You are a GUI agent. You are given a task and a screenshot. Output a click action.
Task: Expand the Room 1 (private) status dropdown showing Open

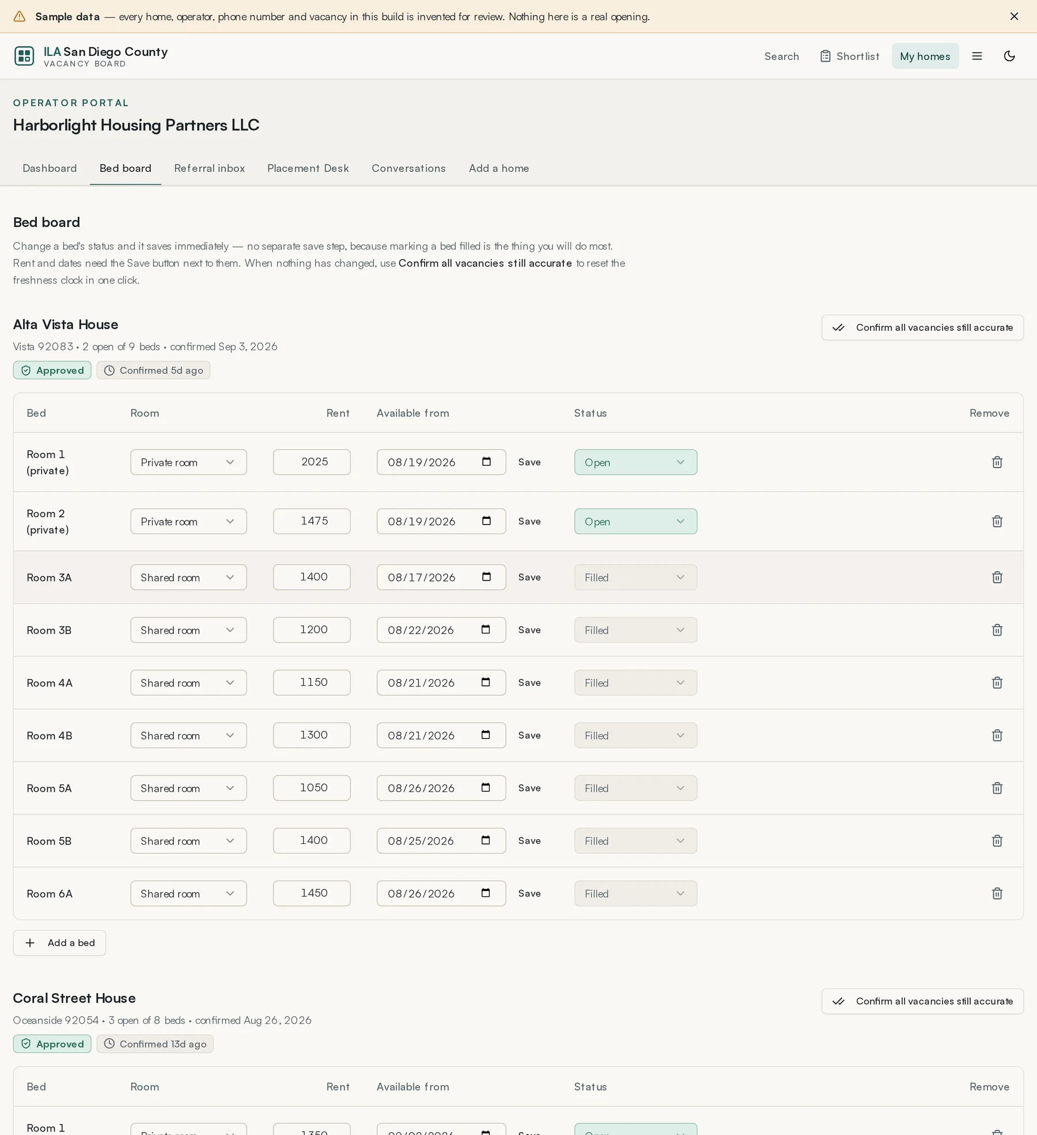(x=635, y=462)
